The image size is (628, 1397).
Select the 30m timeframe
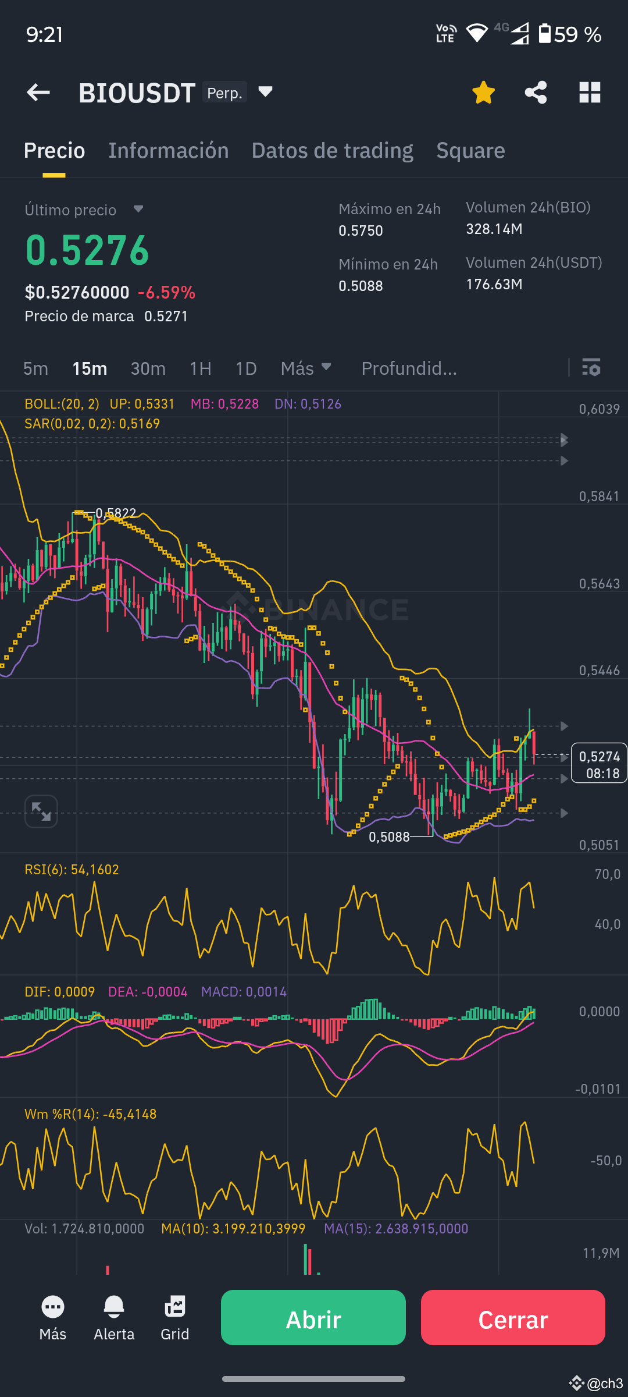[148, 368]
